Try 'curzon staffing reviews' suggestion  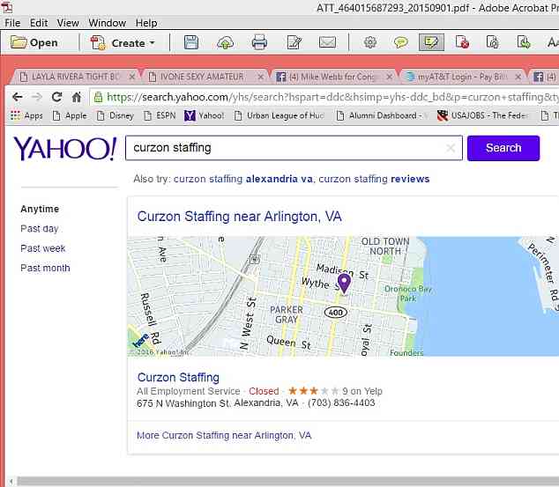coord(374,179)
